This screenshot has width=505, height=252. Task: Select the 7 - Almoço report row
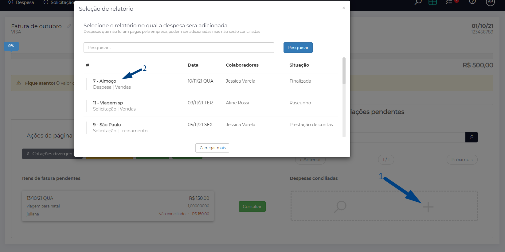[x=104, y=81]
